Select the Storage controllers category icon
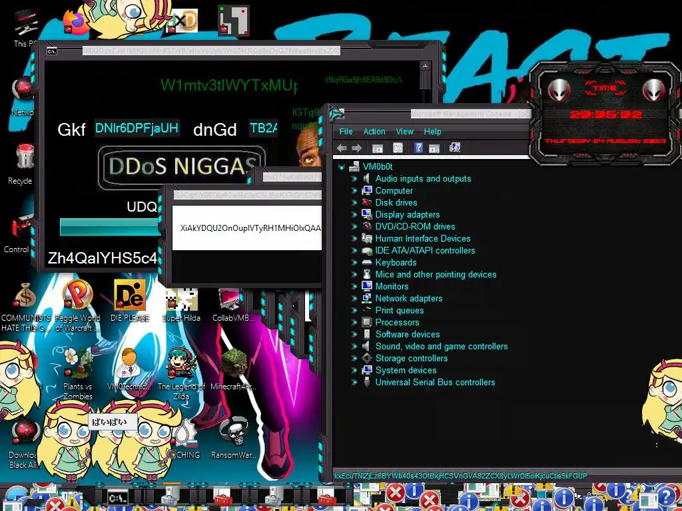Screen dimensions: 682x511 (367, 359)
